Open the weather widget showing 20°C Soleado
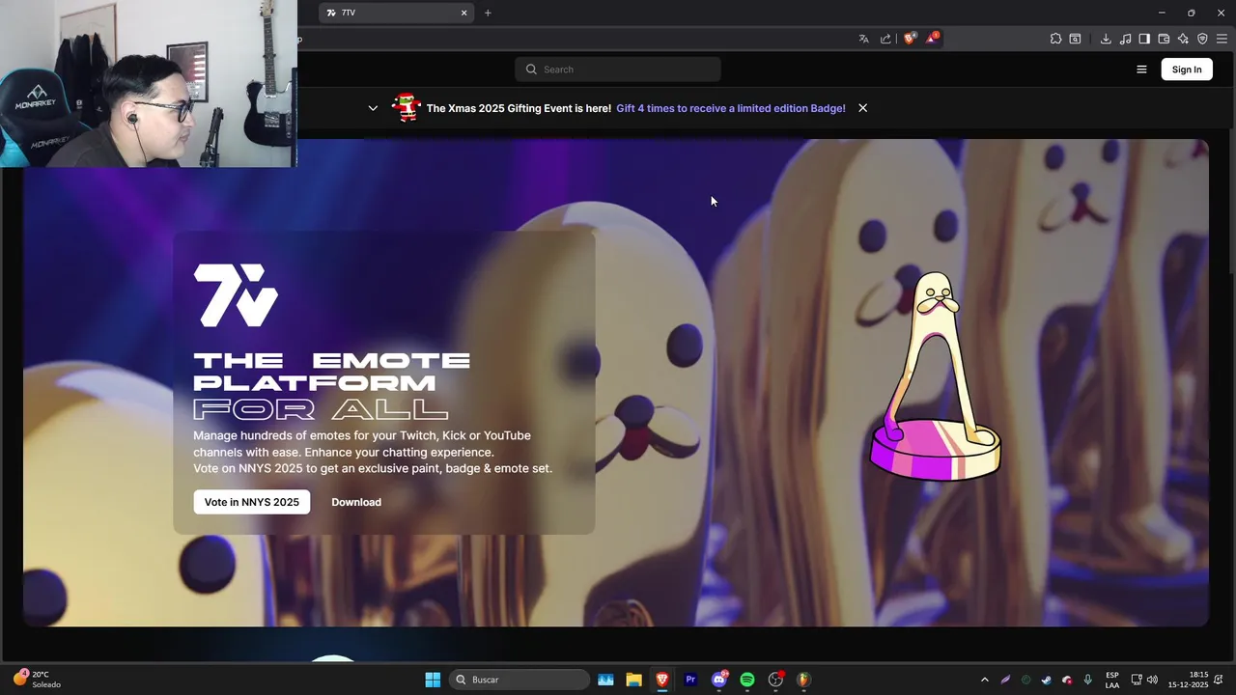This screenshot has height=695, width=1236. [37, 680]
